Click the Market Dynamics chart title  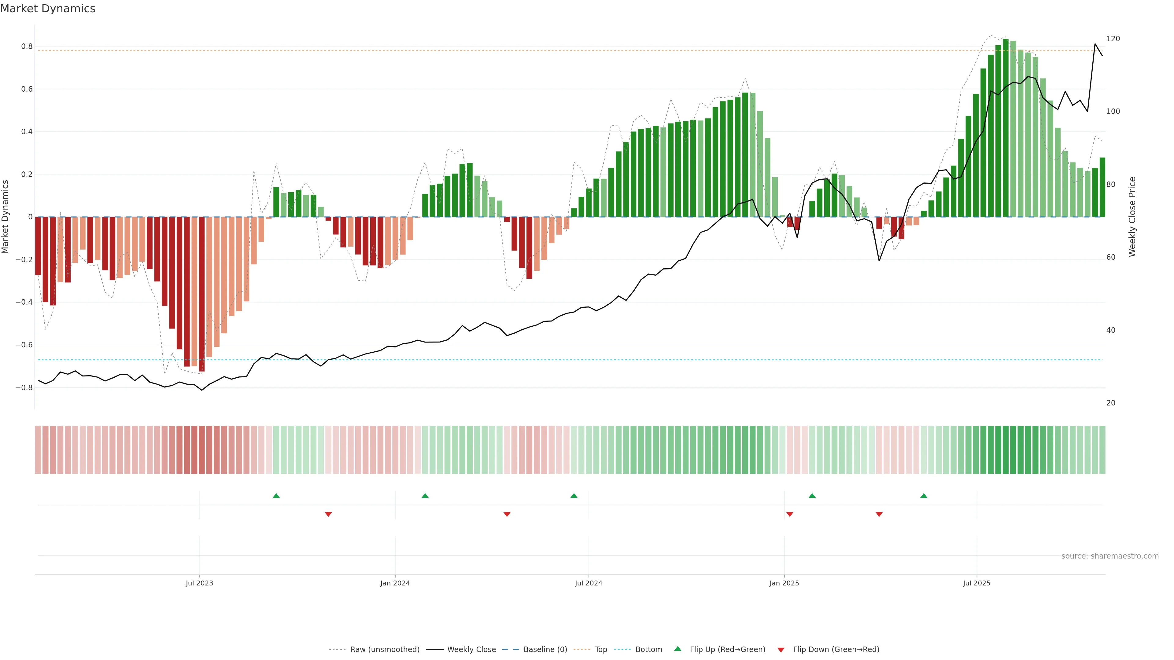(48, 9)
